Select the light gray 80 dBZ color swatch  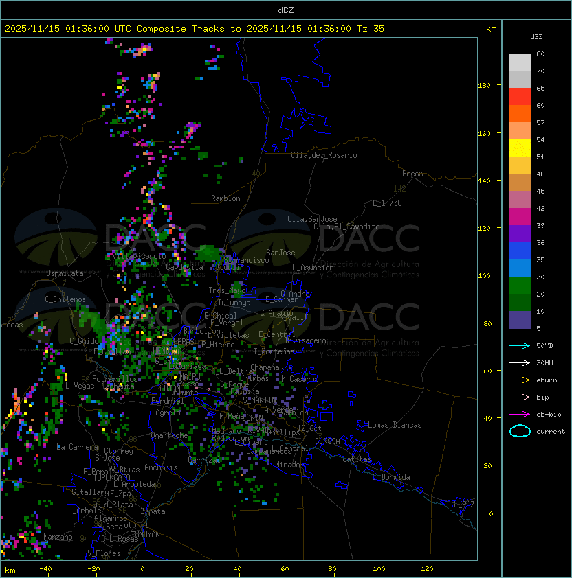tap(520, 62)
